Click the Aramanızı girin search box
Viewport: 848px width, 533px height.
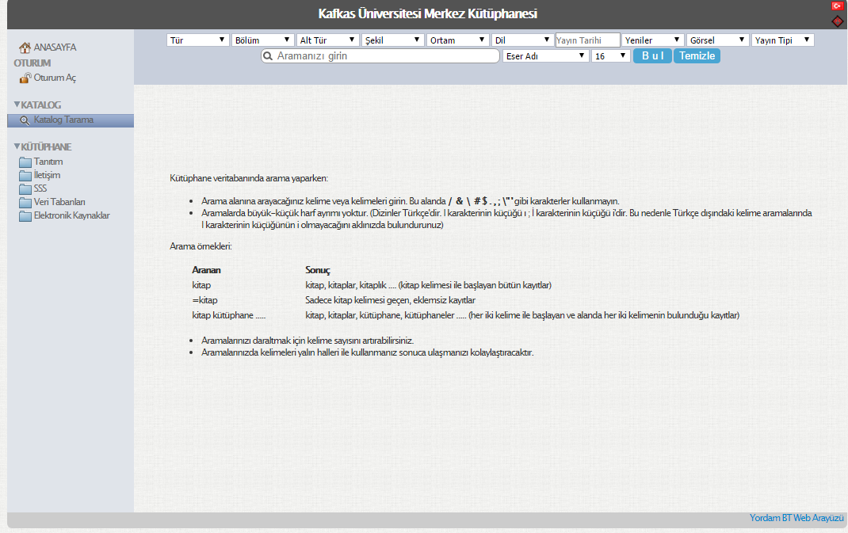coord(385,56)
